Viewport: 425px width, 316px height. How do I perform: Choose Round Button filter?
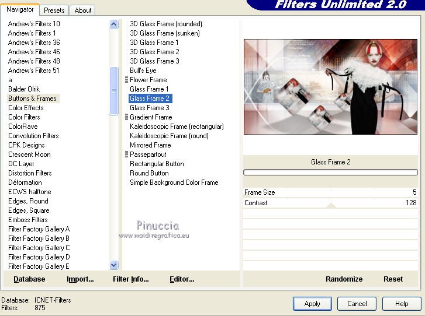[x=149, y=173]
